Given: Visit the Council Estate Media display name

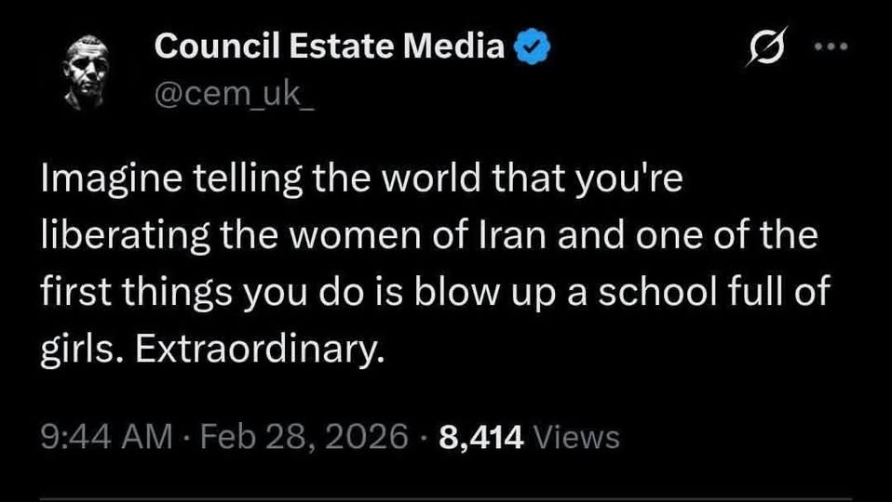Looking at the screenshot, I should (x=331, y=46).
